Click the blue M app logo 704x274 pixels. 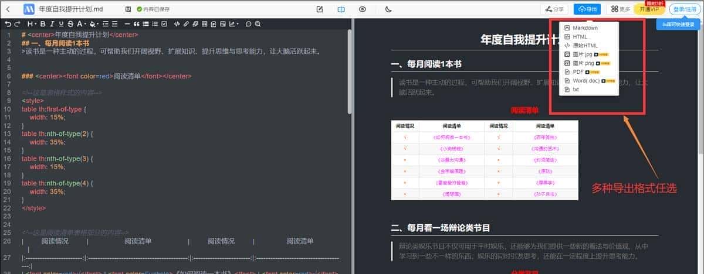click(29, 9)
